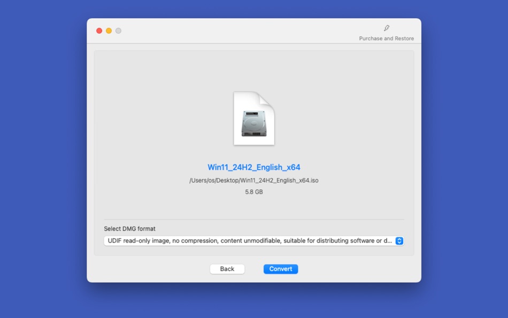The image size is (508, 318).
Task: Click the disk image file icon
Action: [254, 118]
